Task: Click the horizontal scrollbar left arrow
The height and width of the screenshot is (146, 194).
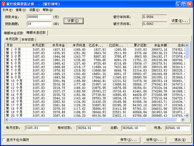Action: tap(7, 120)
